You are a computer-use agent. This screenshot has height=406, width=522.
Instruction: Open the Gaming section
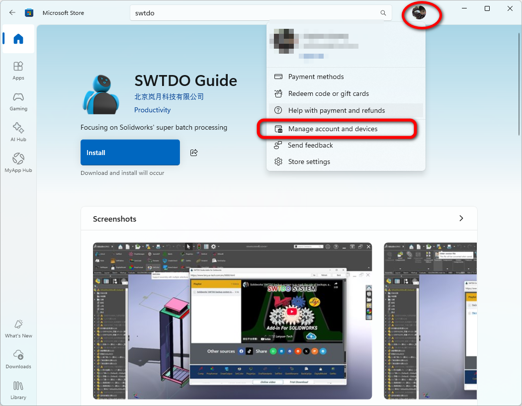coord(18,101)
